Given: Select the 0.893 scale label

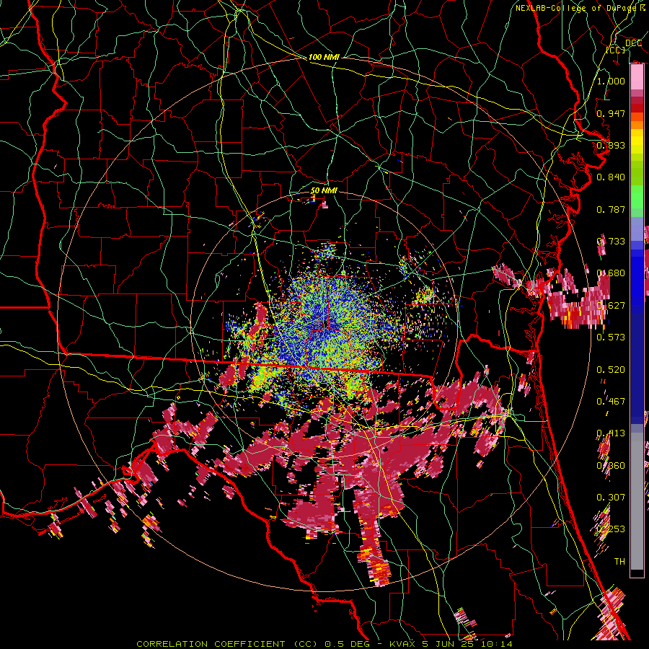Looking at the screenshot, I should pyautogui.click(x=611, y=145).
